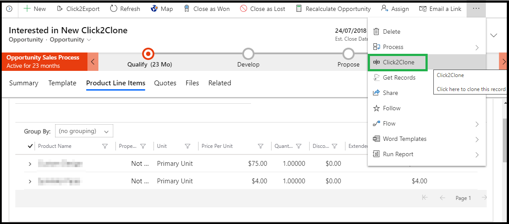Open the Quotes tab
This screenshot has height=224, width=509.
pyautogui.click(x=165, y=83)
